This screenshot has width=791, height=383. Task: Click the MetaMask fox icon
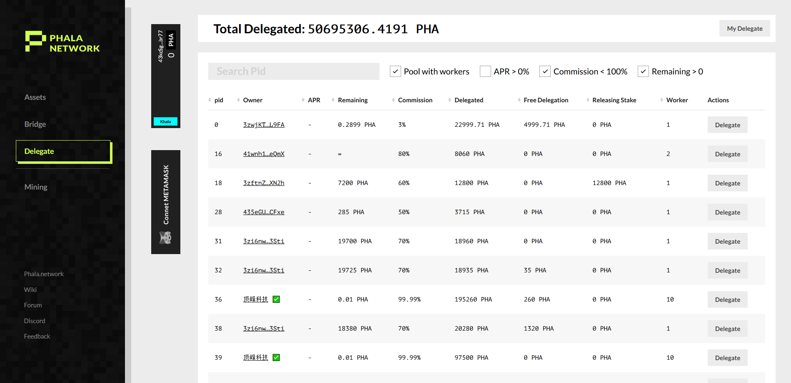(x=165, y=238)
